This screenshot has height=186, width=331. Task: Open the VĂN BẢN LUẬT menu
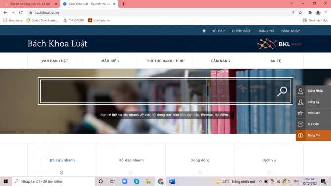click(55, 61)
